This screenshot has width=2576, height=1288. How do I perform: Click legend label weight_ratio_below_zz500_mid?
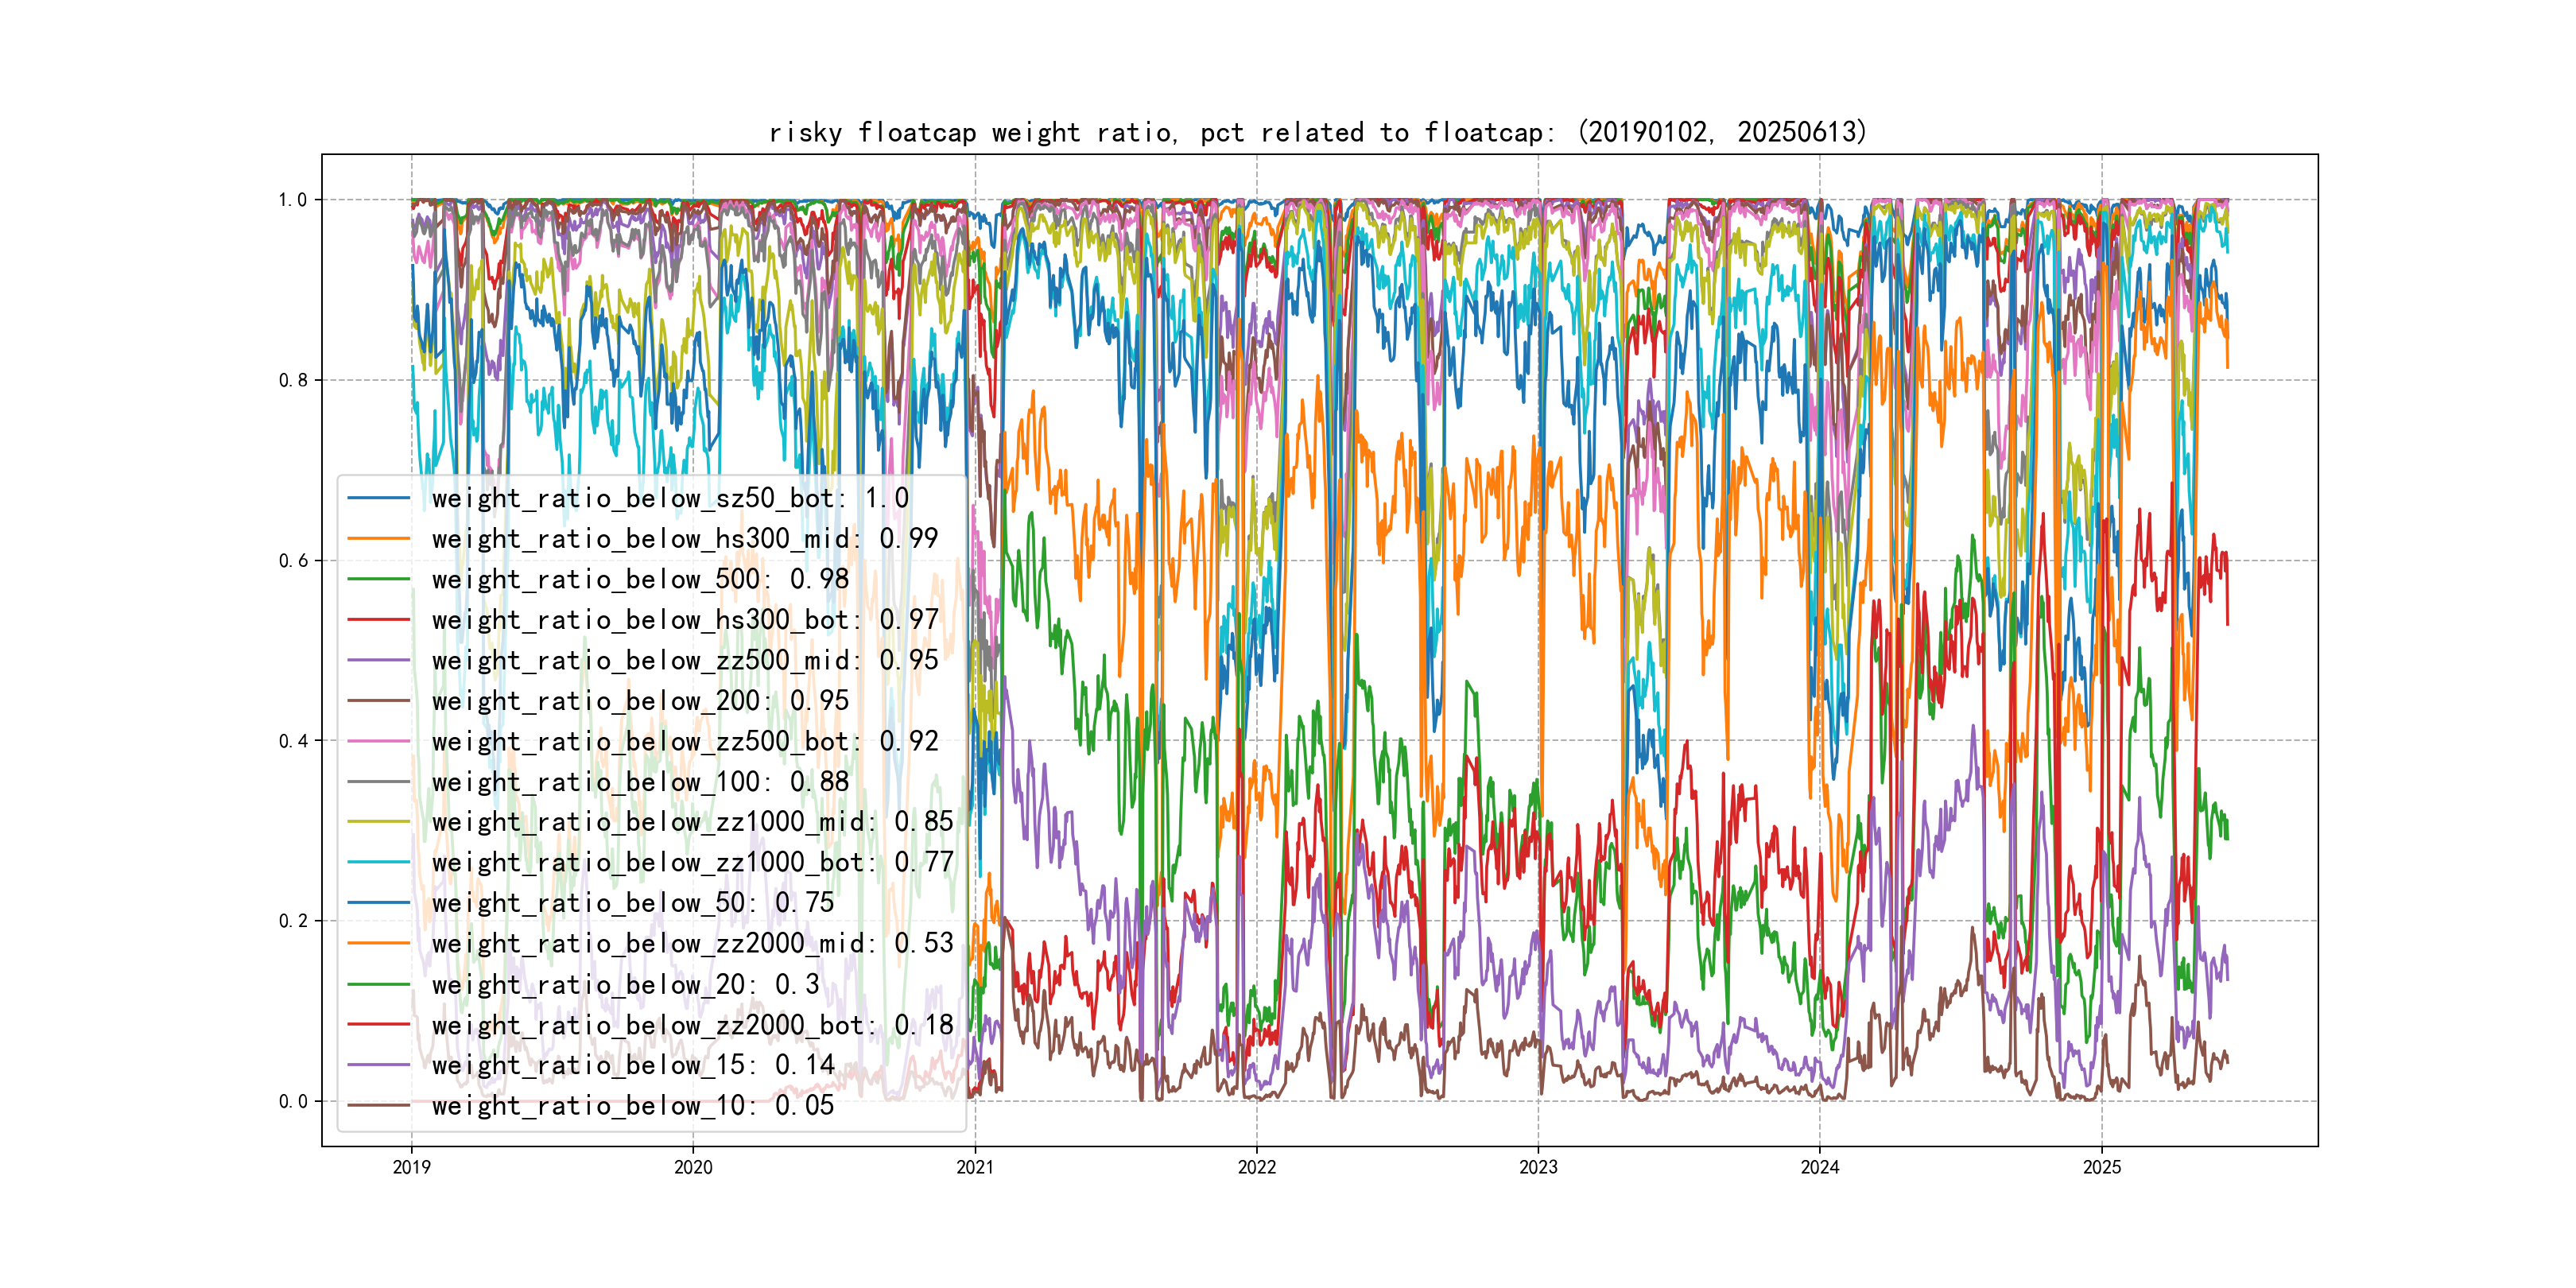pyautogui.click(x=684, y=660)
